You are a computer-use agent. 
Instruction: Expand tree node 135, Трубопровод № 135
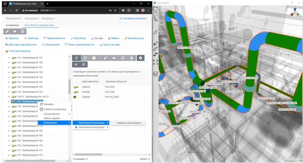point(9,92)
